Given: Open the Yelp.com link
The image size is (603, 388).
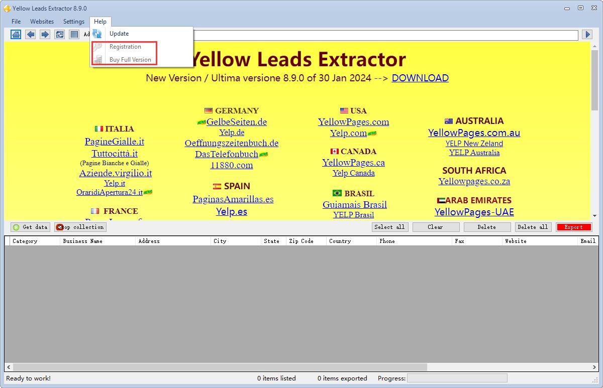Looking at the screenshot, I should pyautogui.click(x=348, y=133).
